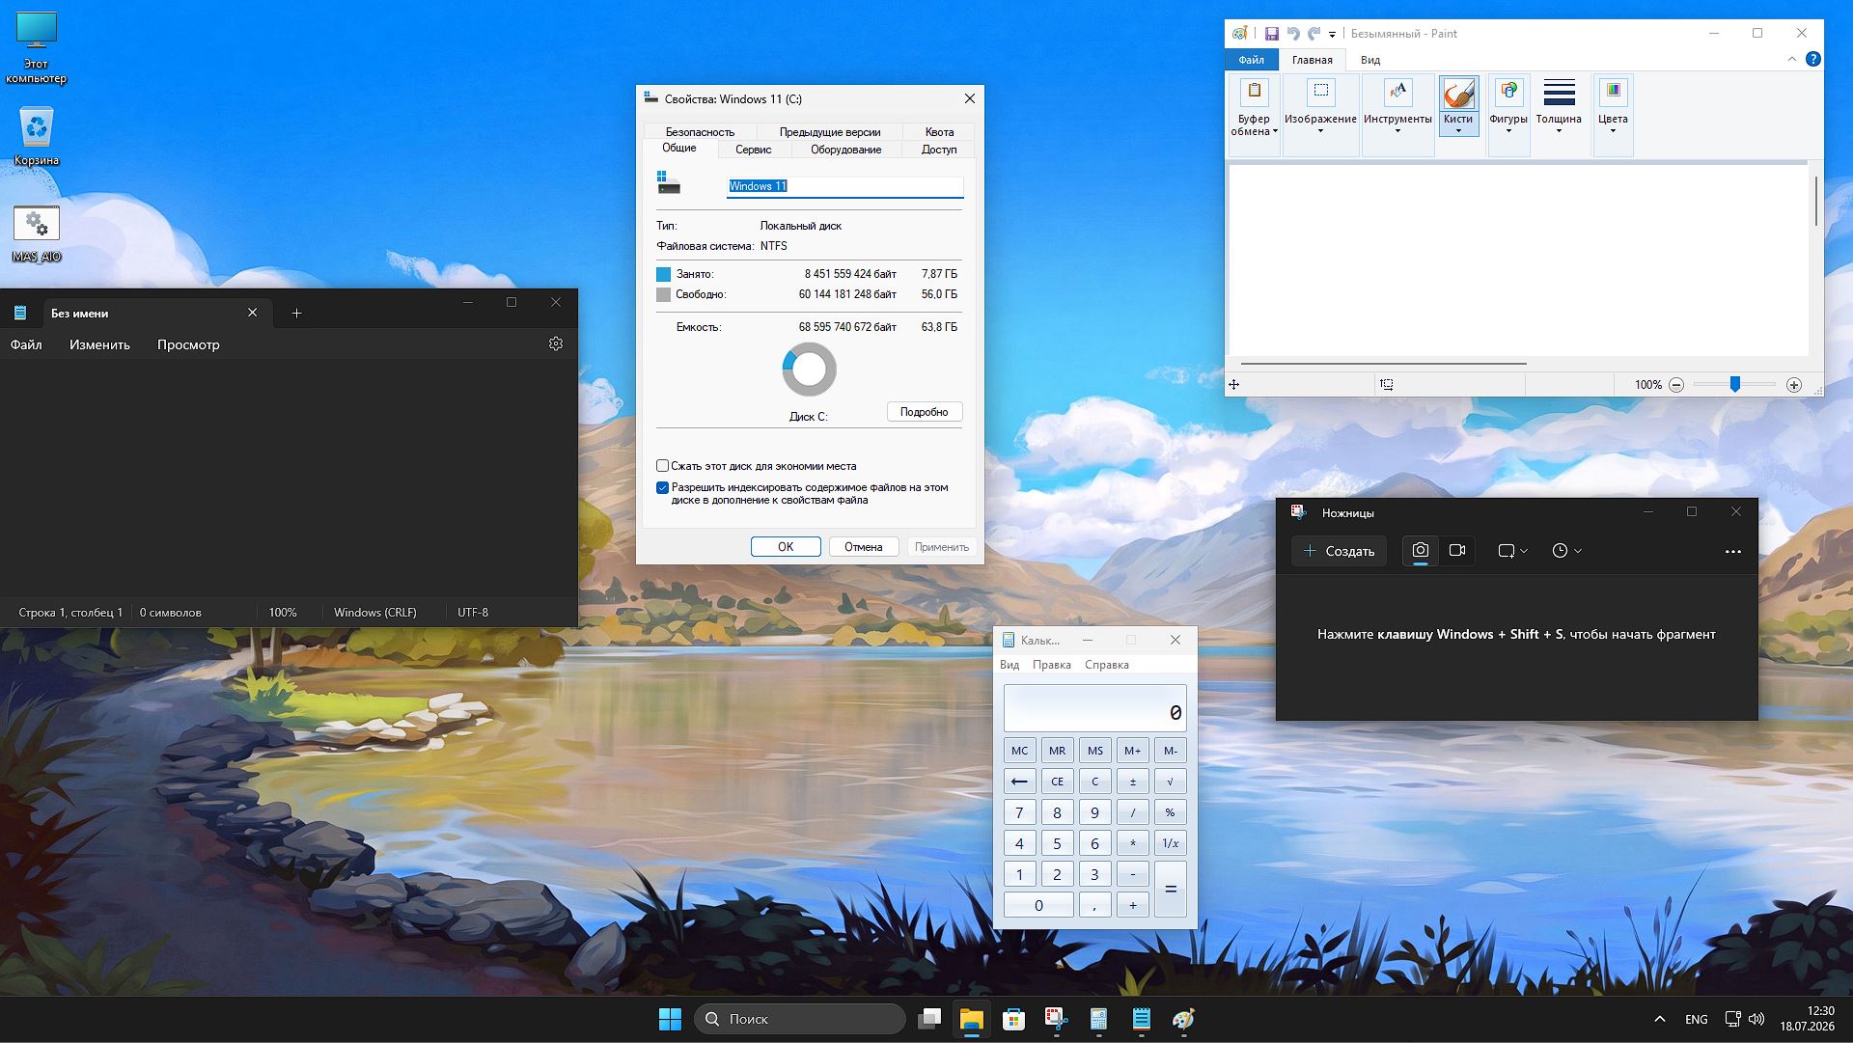Click Paint undo arrow
This screenshot has height=1043, width=1853.
point(1293,34)
